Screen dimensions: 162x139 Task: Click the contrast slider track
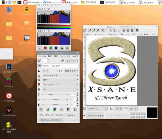click(x=55, y=105)
